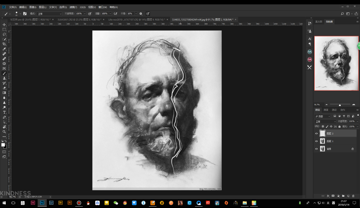Toggle layer filter on/off switch

pos(358,116)
